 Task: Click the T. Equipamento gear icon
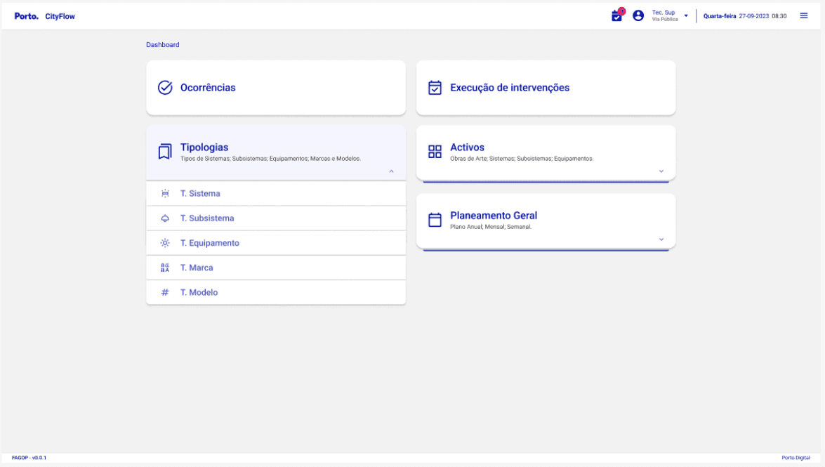[165, 243]
